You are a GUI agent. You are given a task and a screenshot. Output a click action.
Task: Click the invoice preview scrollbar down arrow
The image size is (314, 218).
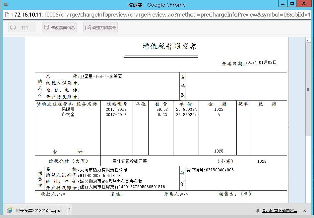(308, 200)
